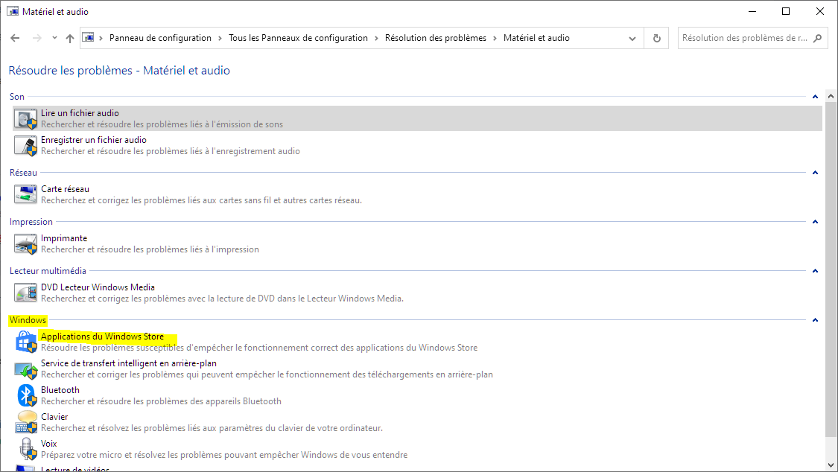The width and height of the screenshot is (838, 472).
Task: Collapse the Réseau section chevron
Action: 816,173
